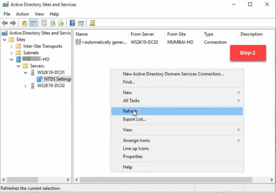This screenshot has width=276, height=193.
Task: Select Find... in the context menu
Action: click(177, 82)
